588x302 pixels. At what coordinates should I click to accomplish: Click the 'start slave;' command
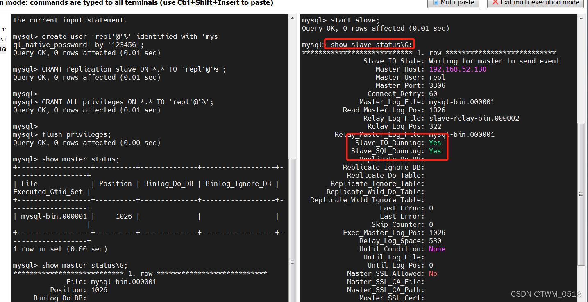(355, 20)
